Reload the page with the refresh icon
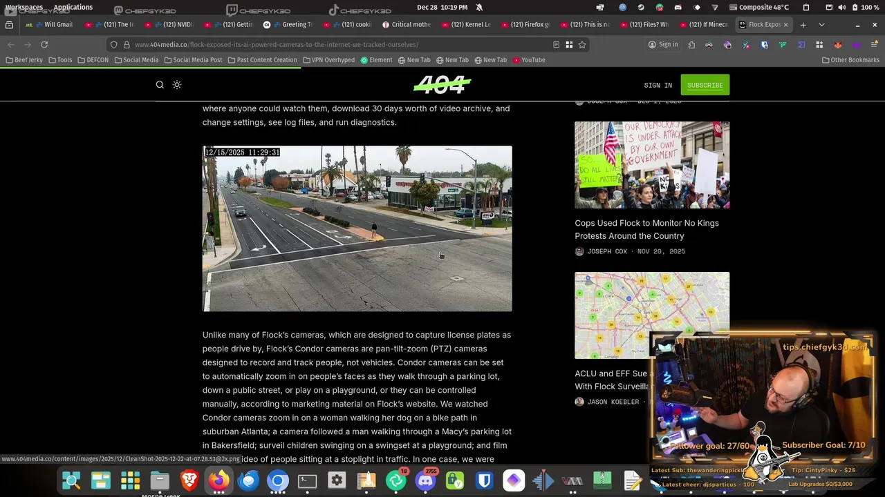885x497 pixels. point(44,44)
